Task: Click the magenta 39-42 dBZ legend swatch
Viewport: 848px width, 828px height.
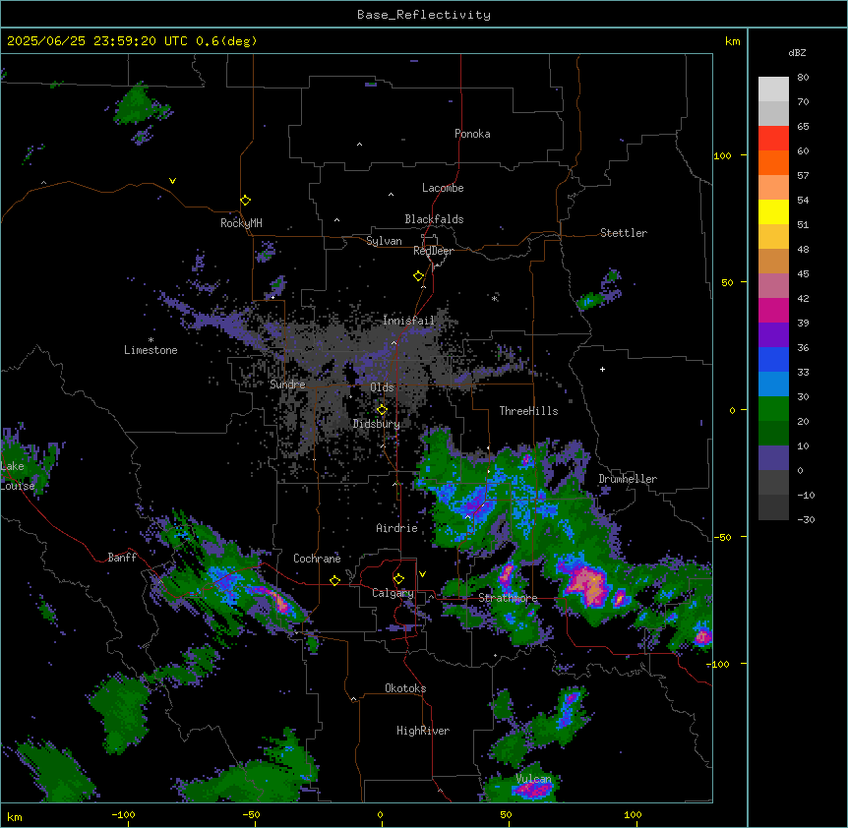Action: (773, 310)
